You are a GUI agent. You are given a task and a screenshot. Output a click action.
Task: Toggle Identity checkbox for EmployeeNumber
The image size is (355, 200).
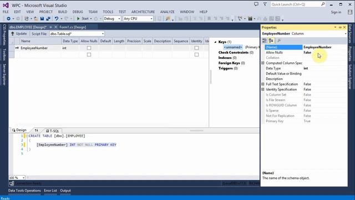pos(196,48)
